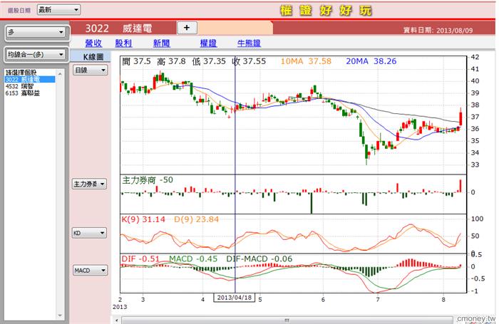
Task: Click the 高 37.8 high price
Action: 171,61
